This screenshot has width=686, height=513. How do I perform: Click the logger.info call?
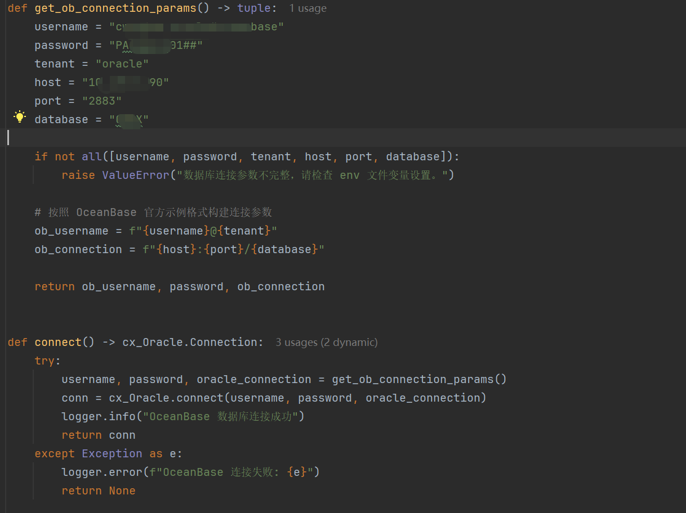[x=183, y=417]
